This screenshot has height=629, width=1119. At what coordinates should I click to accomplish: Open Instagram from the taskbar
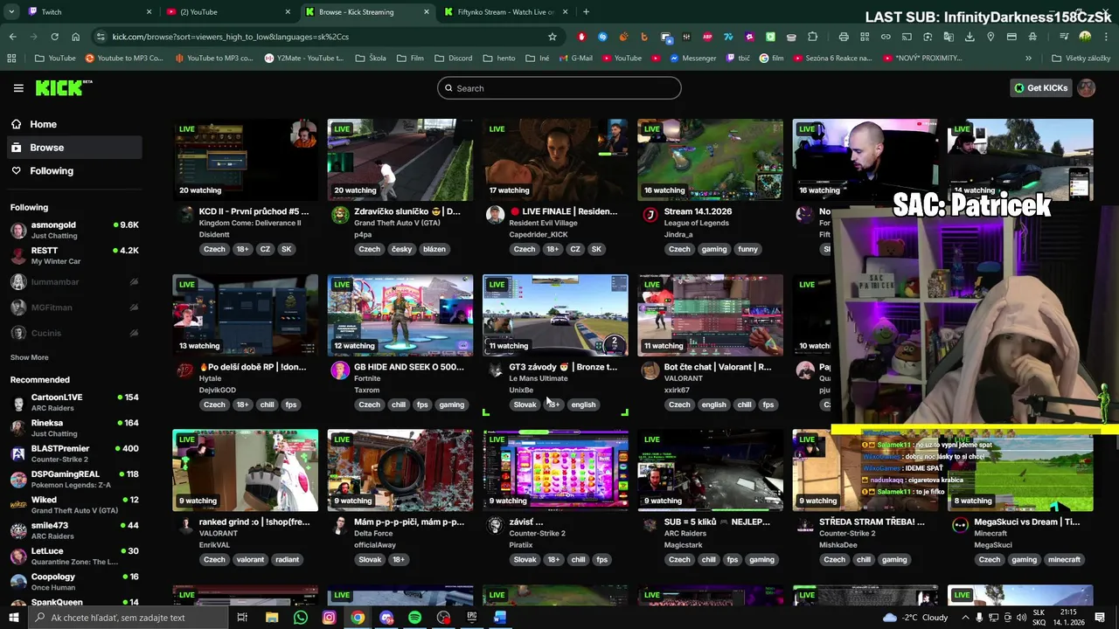(329, 618)
